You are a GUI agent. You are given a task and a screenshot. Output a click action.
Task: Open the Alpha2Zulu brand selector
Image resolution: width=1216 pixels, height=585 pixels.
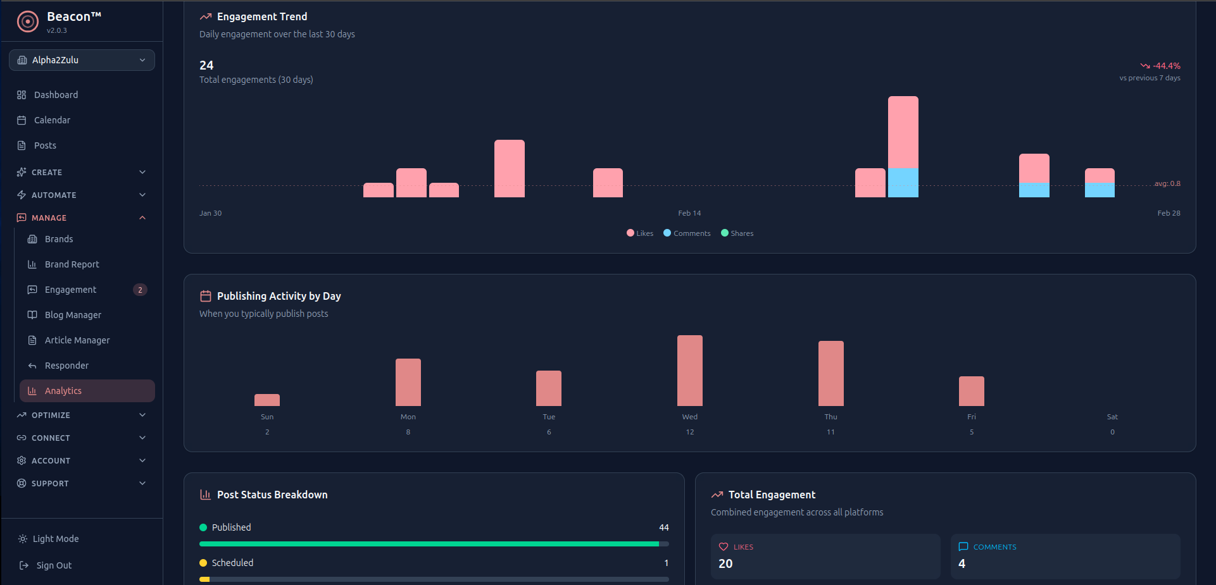pyautogui.click(x=81, y=59)
